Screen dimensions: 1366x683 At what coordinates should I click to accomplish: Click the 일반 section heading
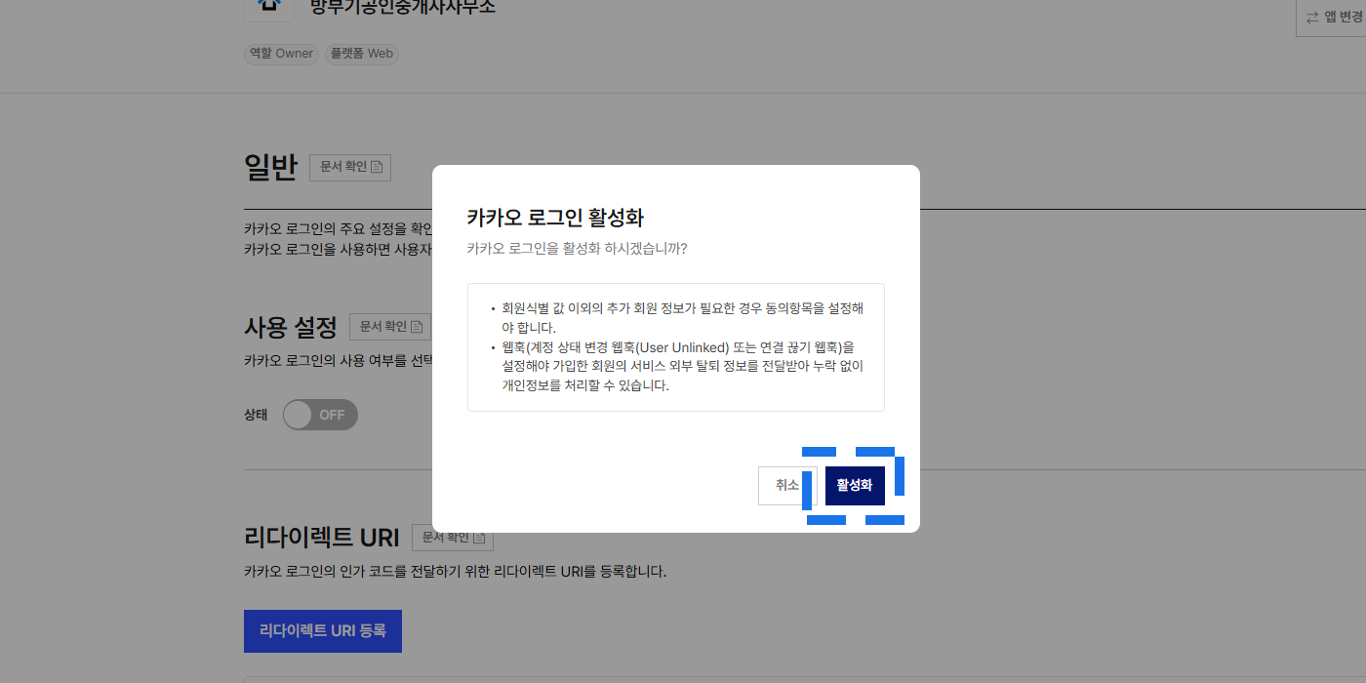270,168
